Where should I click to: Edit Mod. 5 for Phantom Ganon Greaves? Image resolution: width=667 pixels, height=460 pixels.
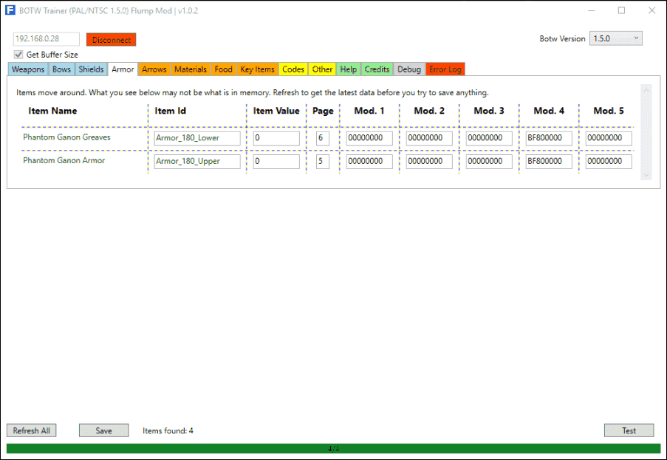click(x=609, y=138)
